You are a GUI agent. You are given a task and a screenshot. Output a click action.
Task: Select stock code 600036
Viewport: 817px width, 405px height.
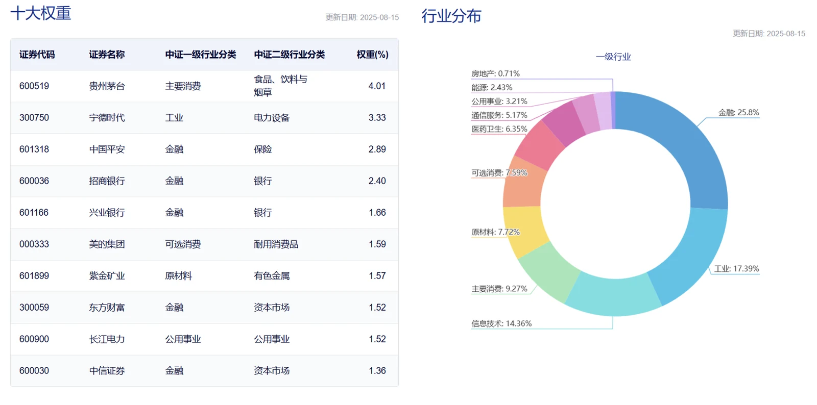pos(34,181)
